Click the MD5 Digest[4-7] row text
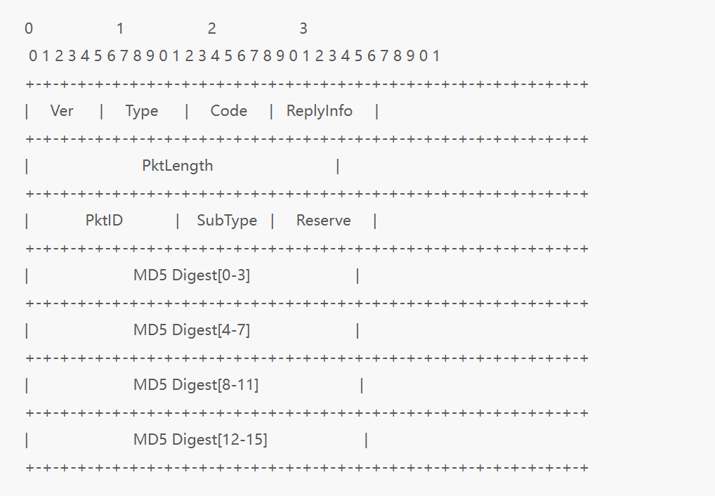Screen dimensions: 715x496 click(x=192, y=330)
